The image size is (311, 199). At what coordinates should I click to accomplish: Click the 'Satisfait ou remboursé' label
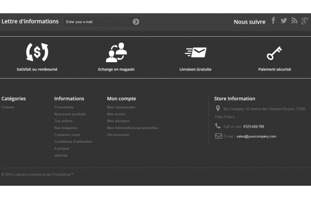[37, 69]
